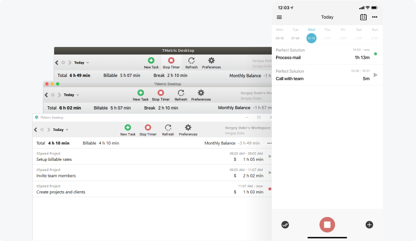Stop the timer with big red mobile button
Viewport: 416px width, 241px height.
(x=327, y=225)
